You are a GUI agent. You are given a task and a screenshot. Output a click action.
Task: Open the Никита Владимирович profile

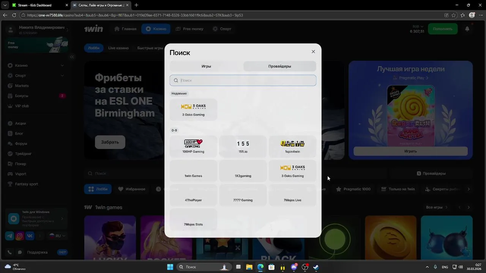tap(37, 30)
